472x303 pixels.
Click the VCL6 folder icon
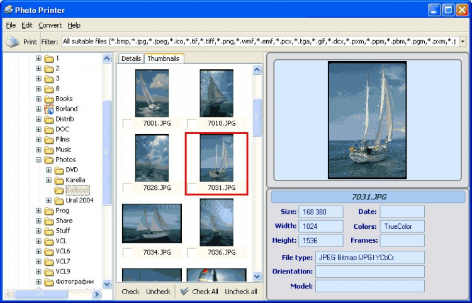click(49, 251)
